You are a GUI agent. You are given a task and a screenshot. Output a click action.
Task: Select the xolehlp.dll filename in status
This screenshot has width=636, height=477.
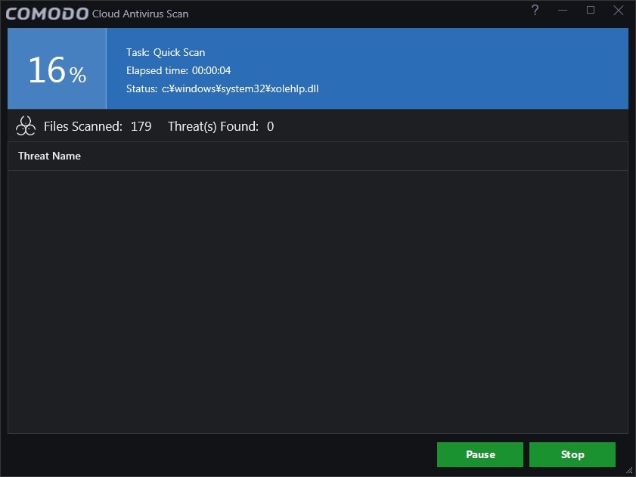click(x=296, y=88)
